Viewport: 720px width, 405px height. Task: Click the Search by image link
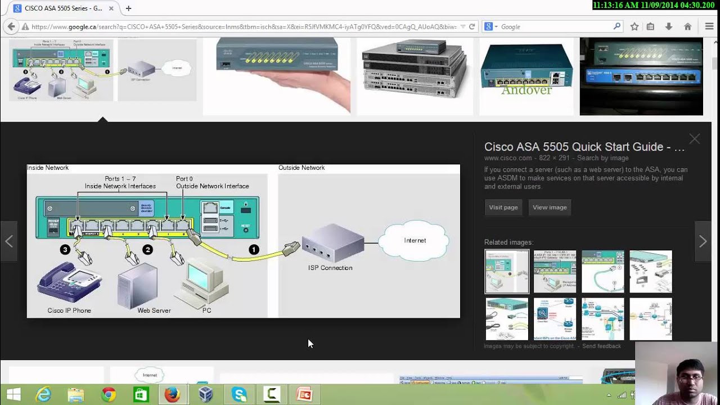[x=602, y=158]
